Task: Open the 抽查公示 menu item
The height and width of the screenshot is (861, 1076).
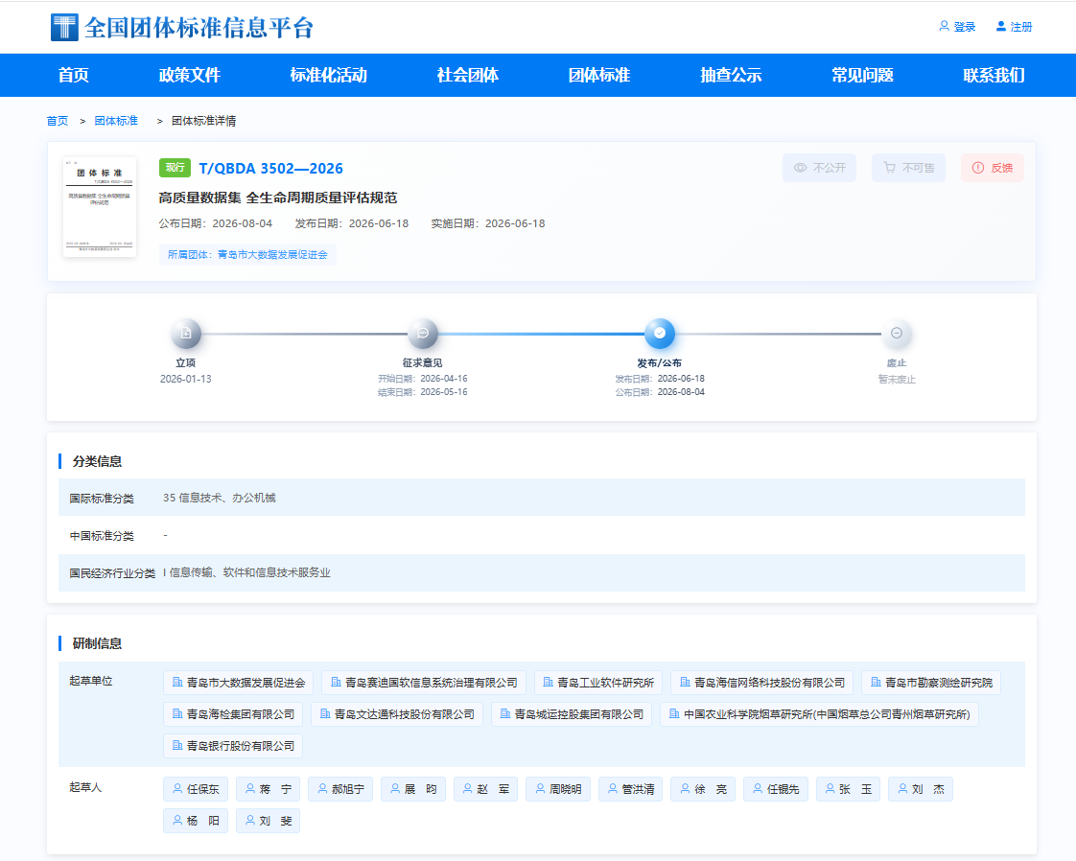Action: tap(731, 75)
